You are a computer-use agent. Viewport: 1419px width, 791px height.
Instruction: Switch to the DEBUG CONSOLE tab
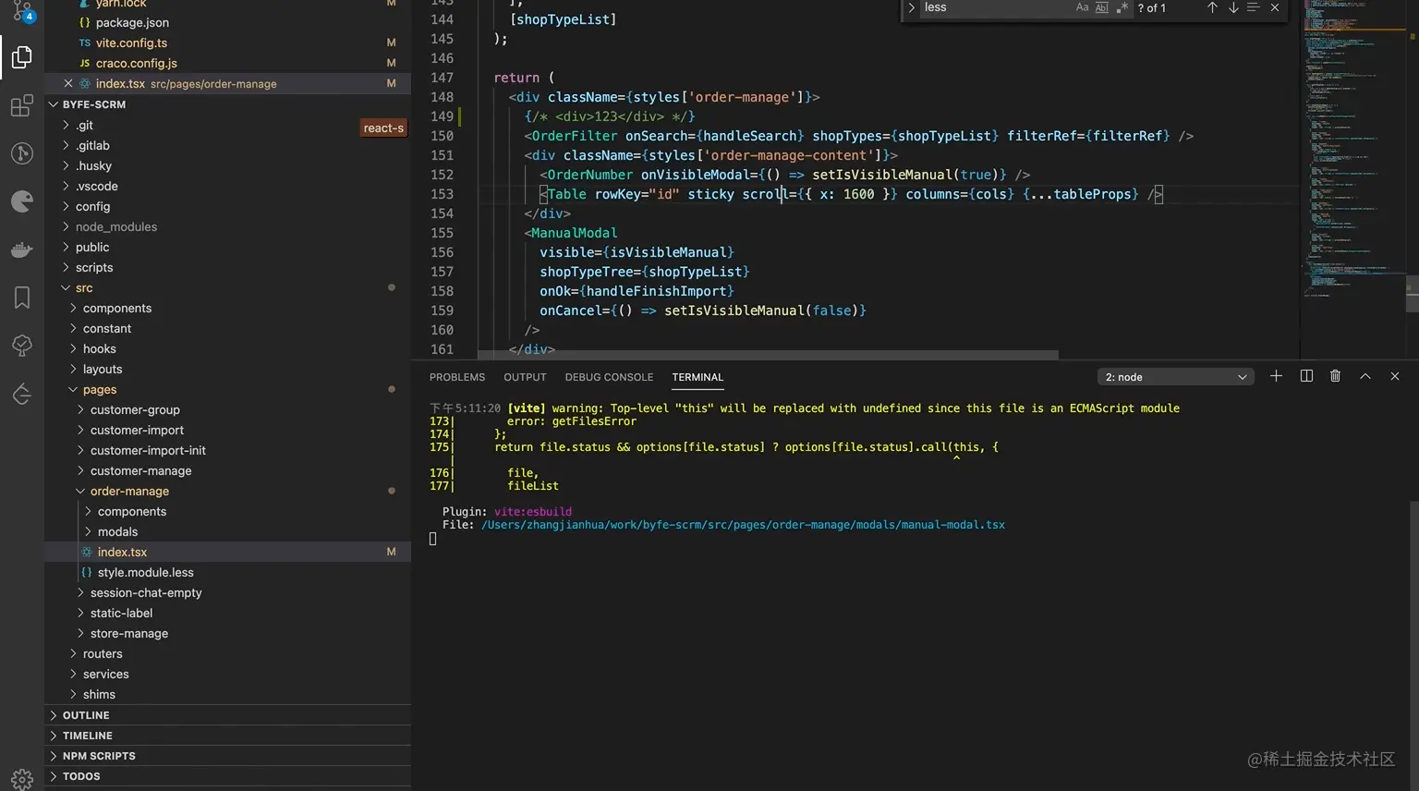click(x=609, y=377)
